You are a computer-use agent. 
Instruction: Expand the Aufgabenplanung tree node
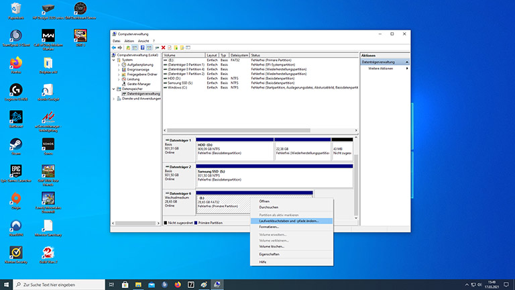pos(119,64)
